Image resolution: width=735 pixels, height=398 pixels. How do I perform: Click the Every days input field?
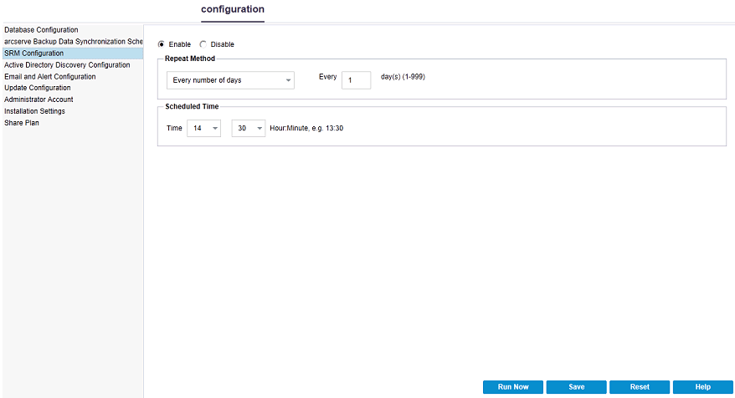357,80
